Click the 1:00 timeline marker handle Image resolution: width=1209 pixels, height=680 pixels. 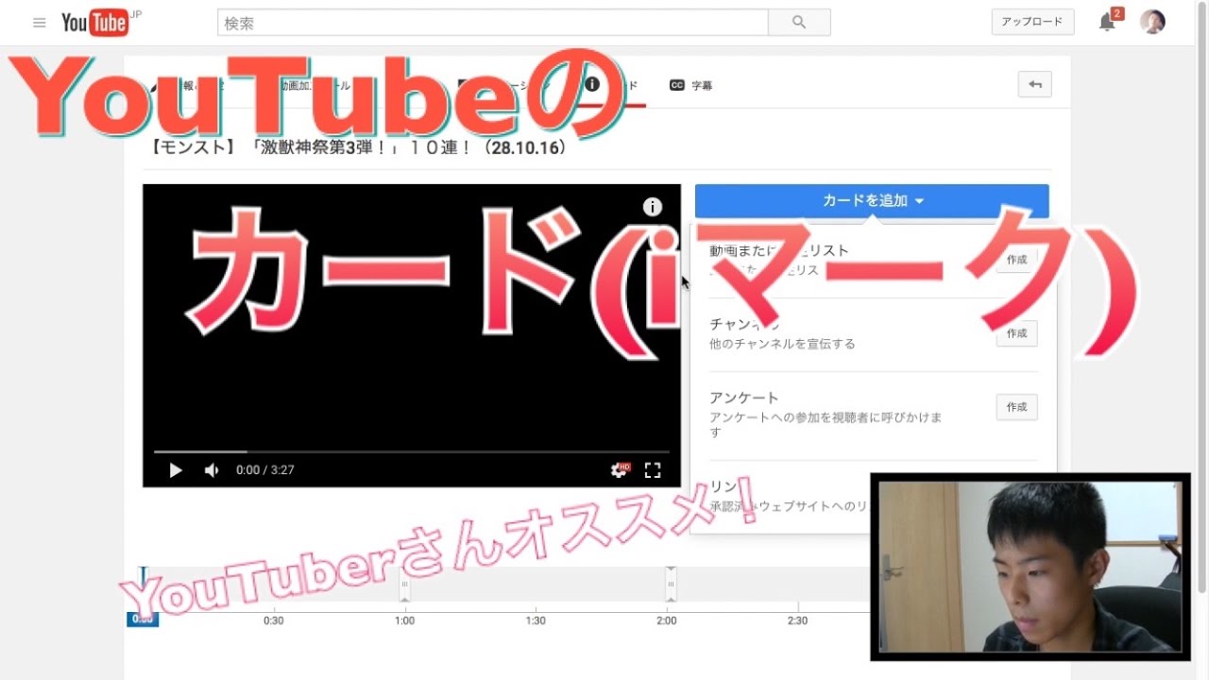pyautogui.click(x=404, y=585)
